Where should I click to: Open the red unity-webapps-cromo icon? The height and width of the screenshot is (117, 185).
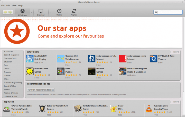tap(123, 59)
